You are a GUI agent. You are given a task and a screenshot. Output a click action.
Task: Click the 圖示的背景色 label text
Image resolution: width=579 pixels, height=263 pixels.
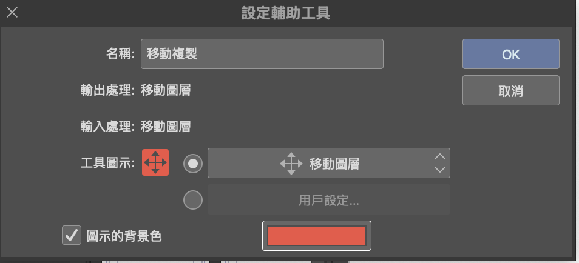[x=124, y=236]
